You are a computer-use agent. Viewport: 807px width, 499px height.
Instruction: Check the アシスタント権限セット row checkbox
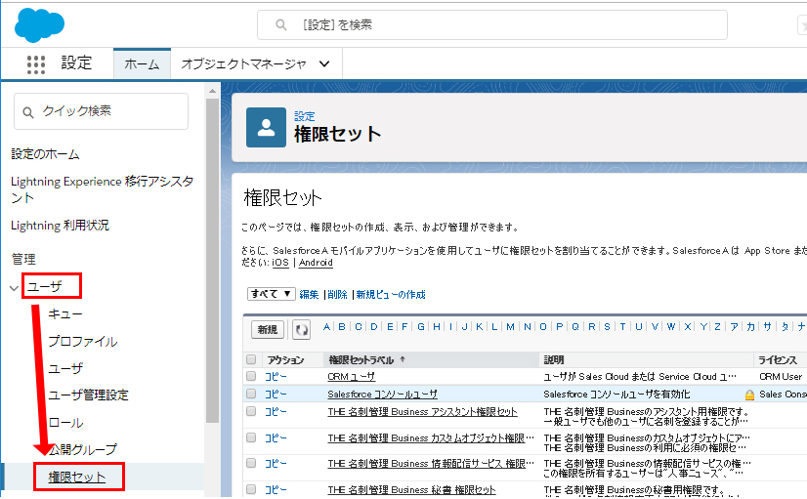251,411
